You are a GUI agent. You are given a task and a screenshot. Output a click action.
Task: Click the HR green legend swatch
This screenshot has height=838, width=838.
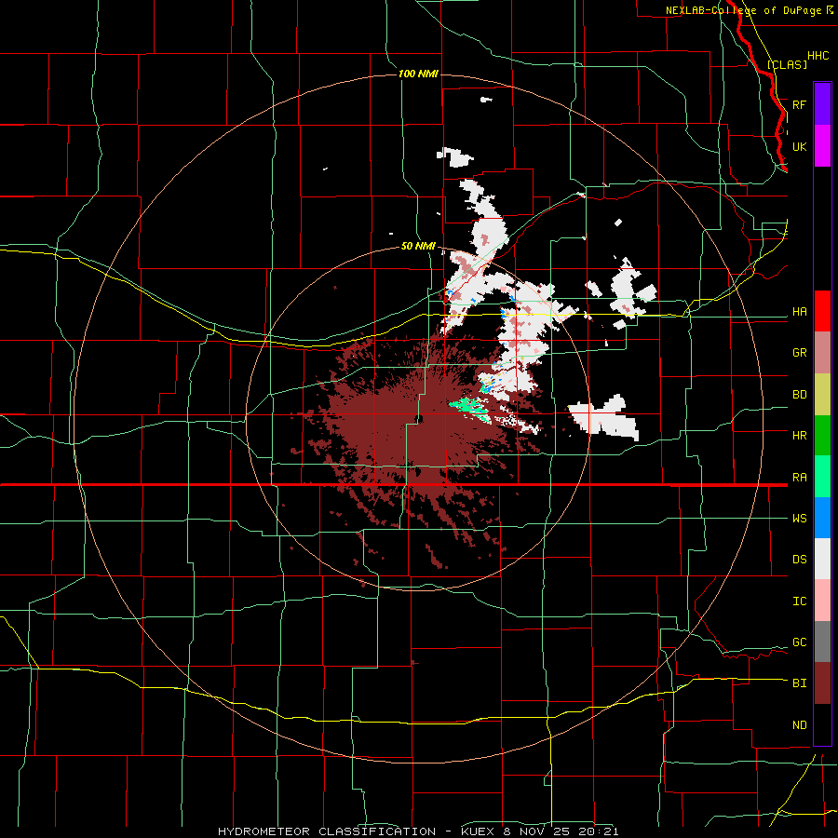point(822,436)
